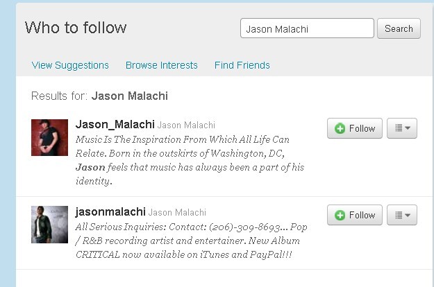Image resolution: width=434 pixels, height=287 pixels.
Task: Click green plus icon for Jason_Malachi
Action: click(340, 128)
